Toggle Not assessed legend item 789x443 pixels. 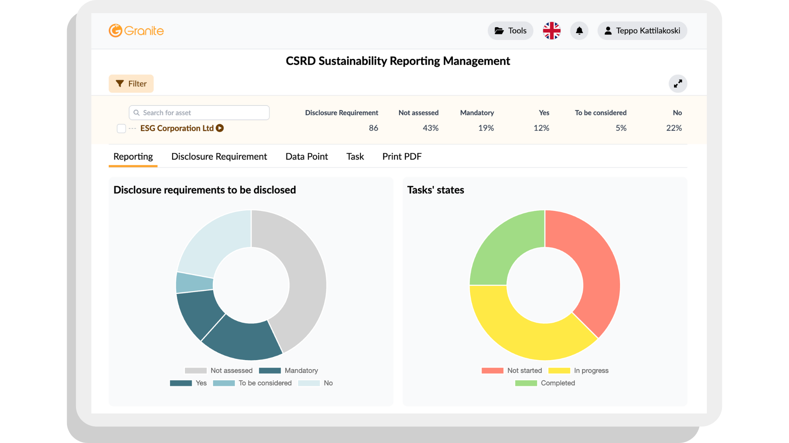click(219, 370)
